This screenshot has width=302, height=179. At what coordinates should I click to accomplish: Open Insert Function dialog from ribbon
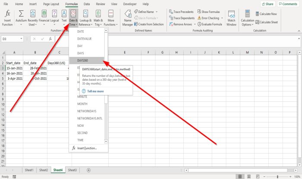point(7,18)
